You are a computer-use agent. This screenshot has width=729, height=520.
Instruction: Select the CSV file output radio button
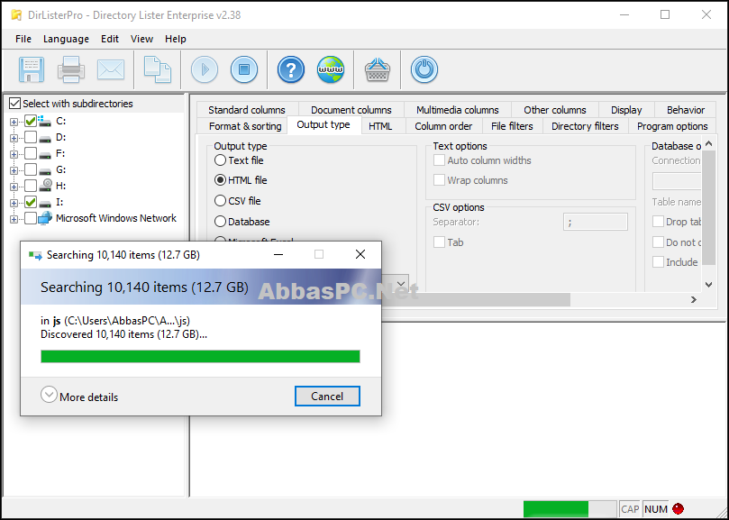coord(220,201)
